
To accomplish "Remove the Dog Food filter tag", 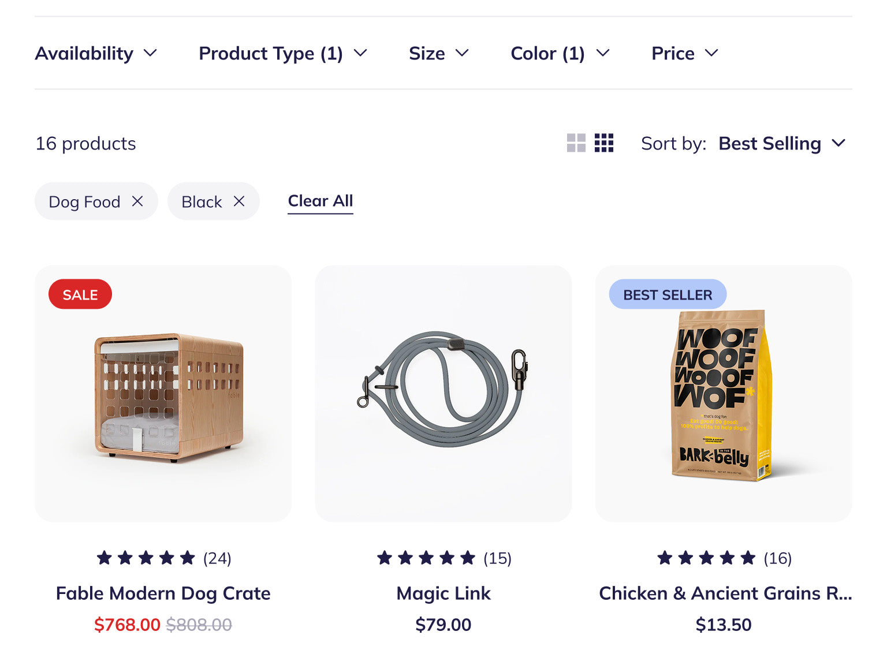I will tap(137, 201).
